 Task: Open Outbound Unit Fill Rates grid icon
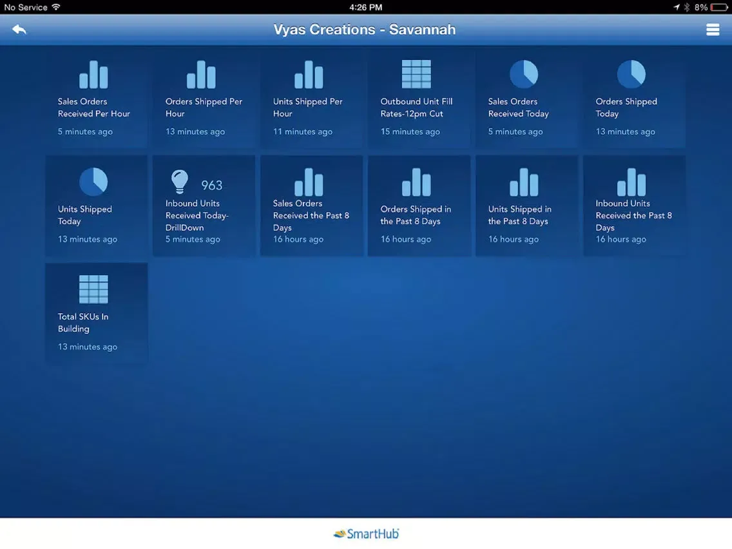tap(416, 74)
